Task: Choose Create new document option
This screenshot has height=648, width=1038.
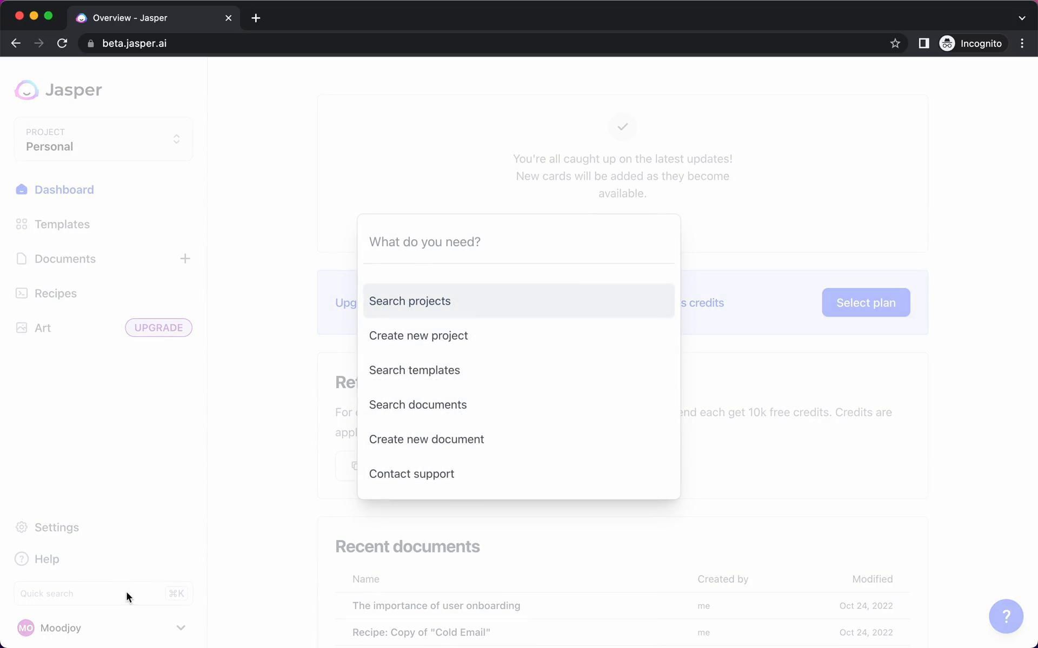Action: click(x=427, y=439)
